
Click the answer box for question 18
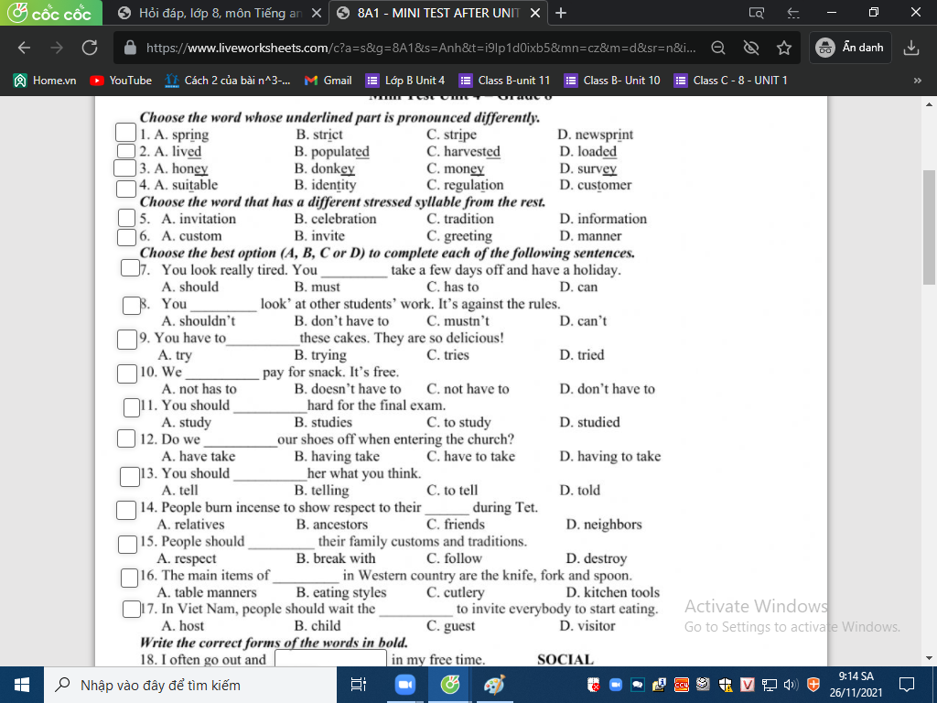point(330,659)
